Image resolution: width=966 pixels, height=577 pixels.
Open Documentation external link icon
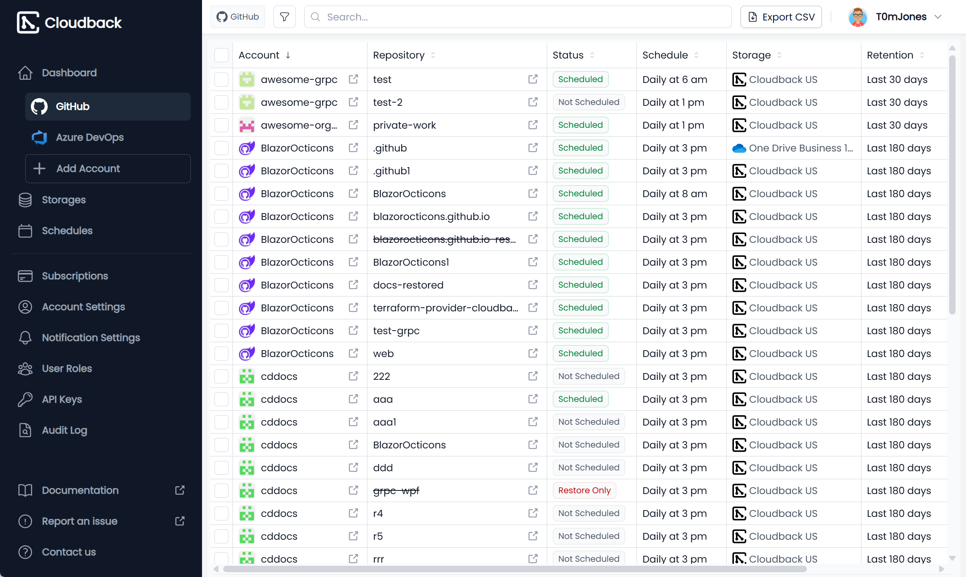click(180, 490)
